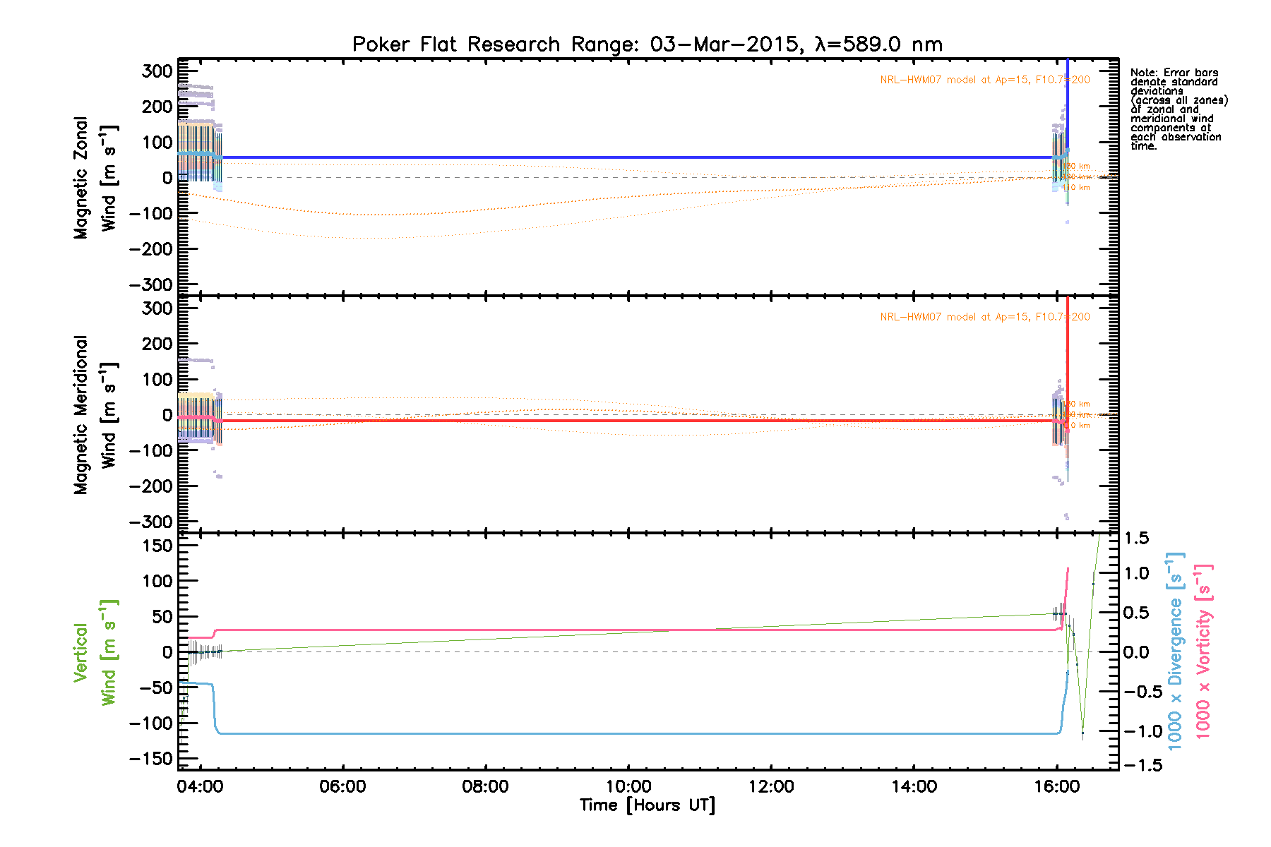The width and height of the screenshot is (1271, 847).
Task: Click the blue 1000 x Divergence axis label
Action: pos(1175,651)
